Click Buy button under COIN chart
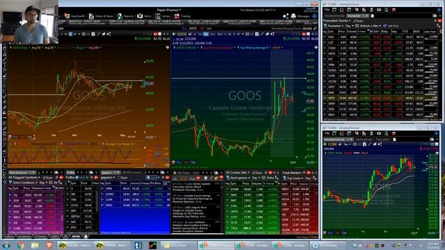The width and height of the screenshot is (445, 250). tap(330, 233)
